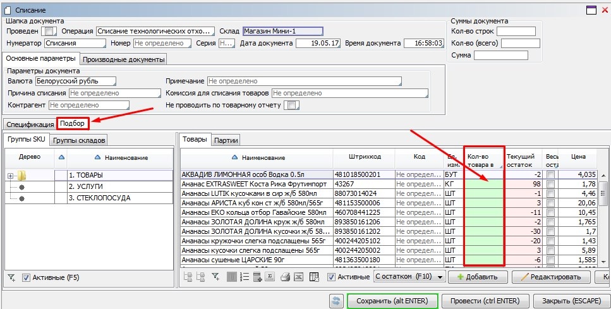Toggle Активные (F5) checkbox under SKU groups

26,277
